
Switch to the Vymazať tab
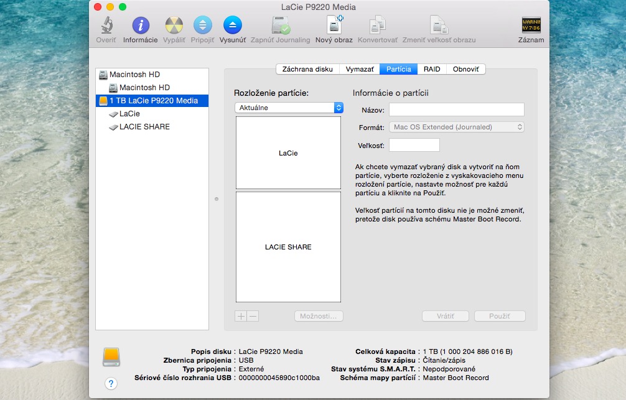click(360, 69)
